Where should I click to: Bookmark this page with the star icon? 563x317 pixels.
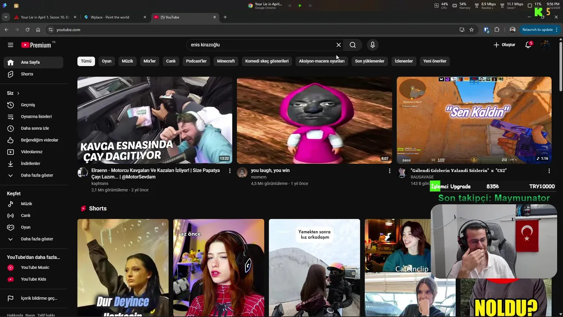(x=472, y=29)
